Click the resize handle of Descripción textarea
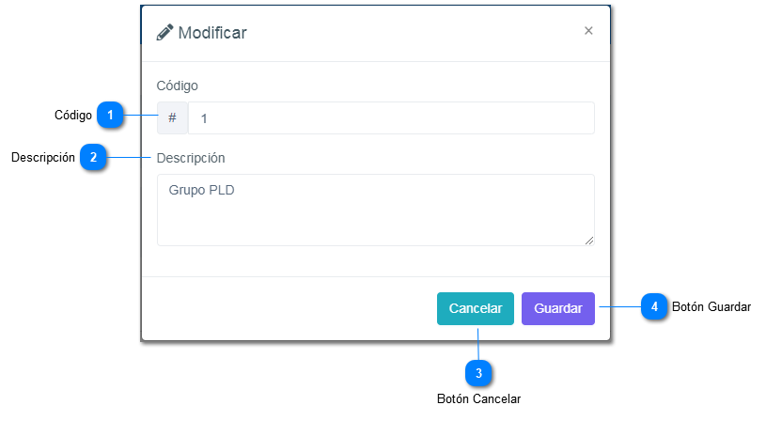The height and width of the screenshot is (421, 766). pyautogui.click(x=589, y=241)
